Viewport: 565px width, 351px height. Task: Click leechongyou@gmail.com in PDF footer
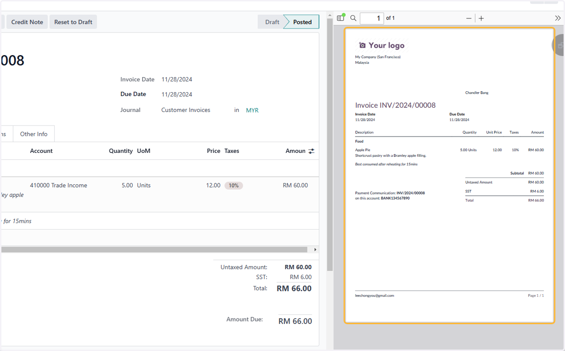tap(374, 295)
